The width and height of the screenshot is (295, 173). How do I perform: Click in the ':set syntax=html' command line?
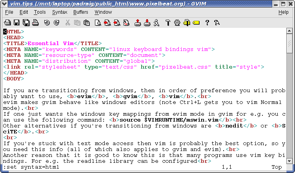tap(31, 167)
